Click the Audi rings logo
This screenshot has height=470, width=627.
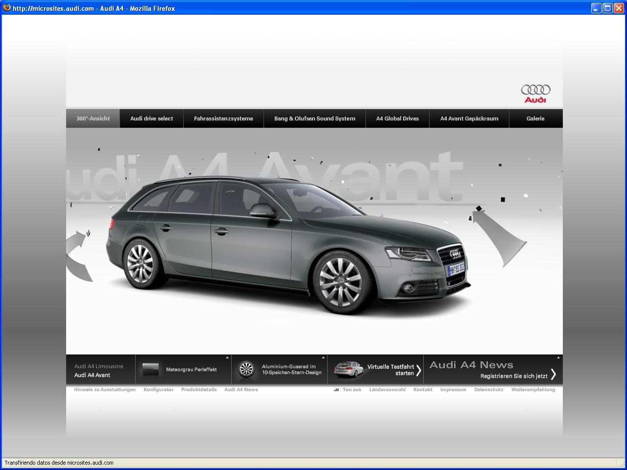click(x=535, y=94)
